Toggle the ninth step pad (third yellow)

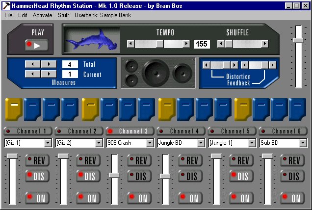(x=167, y=109)
